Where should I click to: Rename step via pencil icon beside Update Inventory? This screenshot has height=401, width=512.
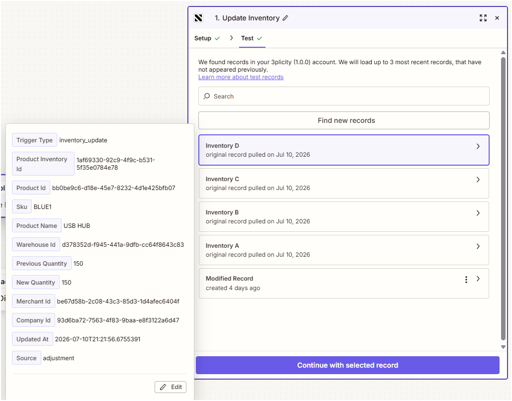(285, 18)
